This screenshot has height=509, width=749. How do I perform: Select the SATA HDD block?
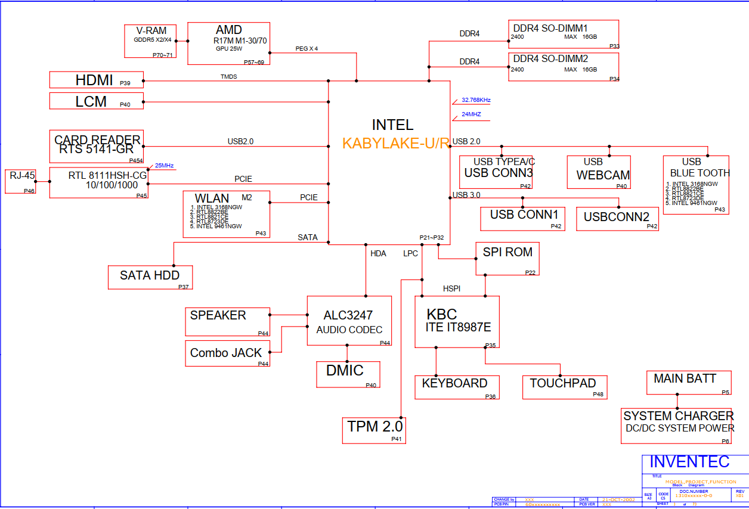[150, 277]
